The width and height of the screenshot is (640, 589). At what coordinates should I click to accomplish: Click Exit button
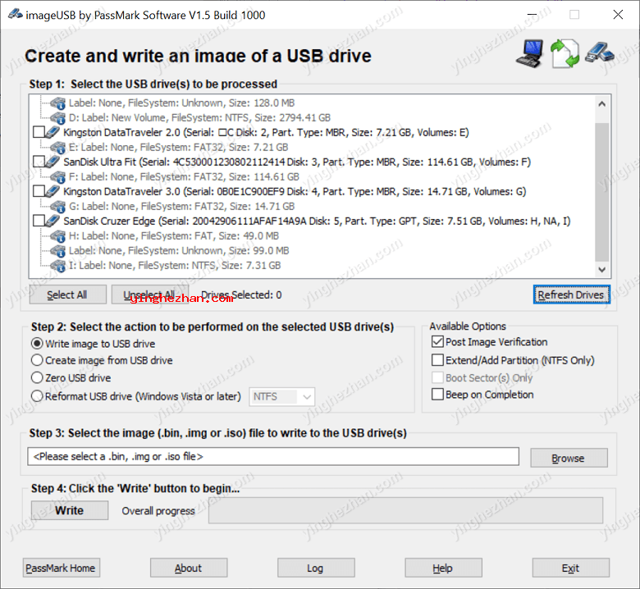click(570, 568)
